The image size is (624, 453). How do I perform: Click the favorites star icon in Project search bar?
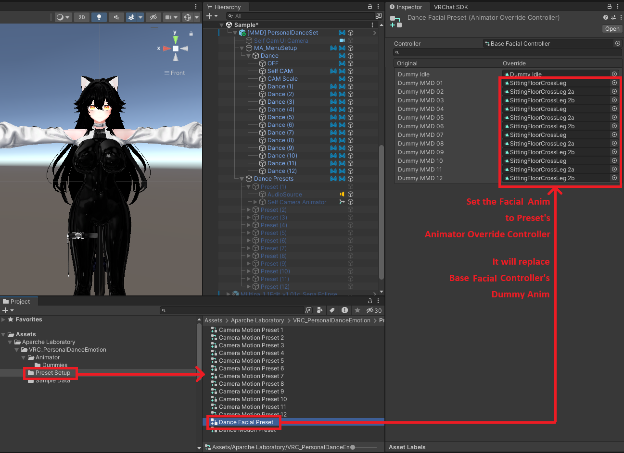[x=357, y=310]
